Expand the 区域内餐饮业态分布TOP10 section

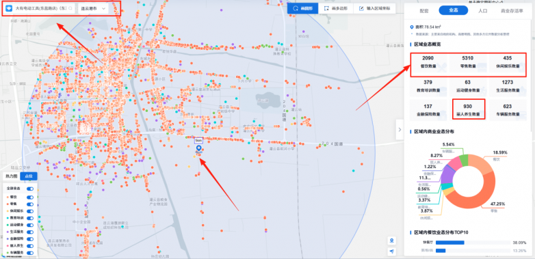(x=441, y=232)
